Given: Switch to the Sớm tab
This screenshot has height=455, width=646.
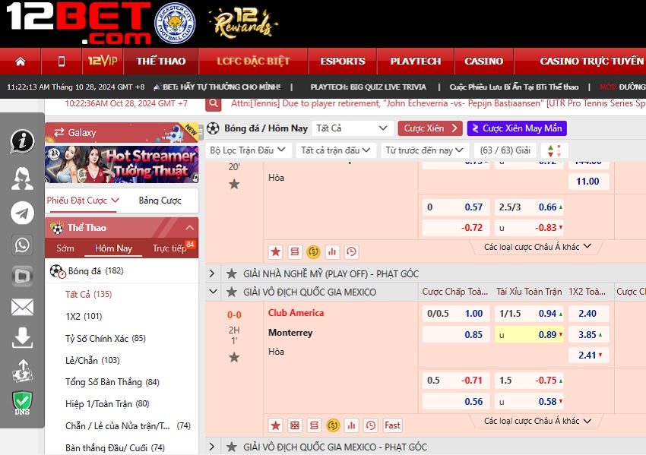Looking at the screenshot, I should [x=65, y=248].
